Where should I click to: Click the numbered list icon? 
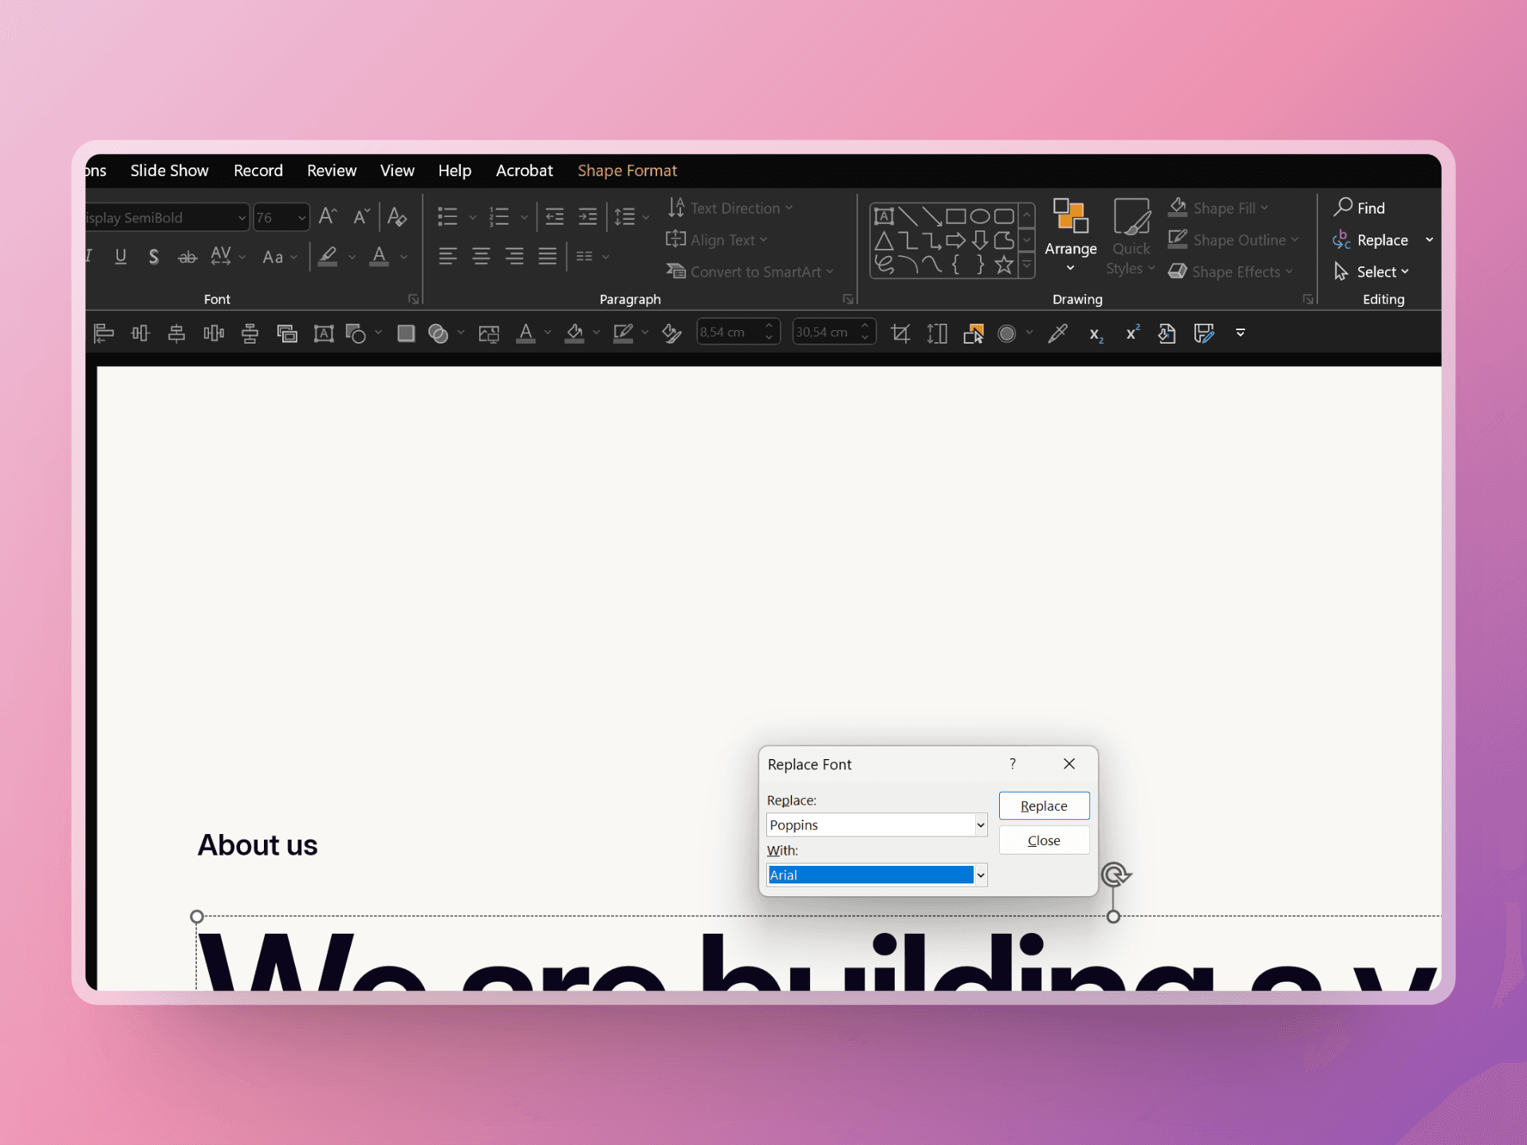(x=499, y=216)
